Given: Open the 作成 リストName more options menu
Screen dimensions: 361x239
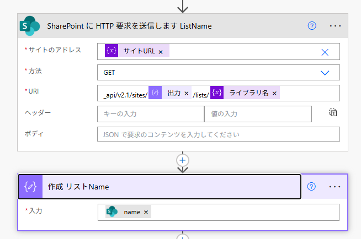Looking at the screenshot, I should pyautogui.click(x=335, y=187).
